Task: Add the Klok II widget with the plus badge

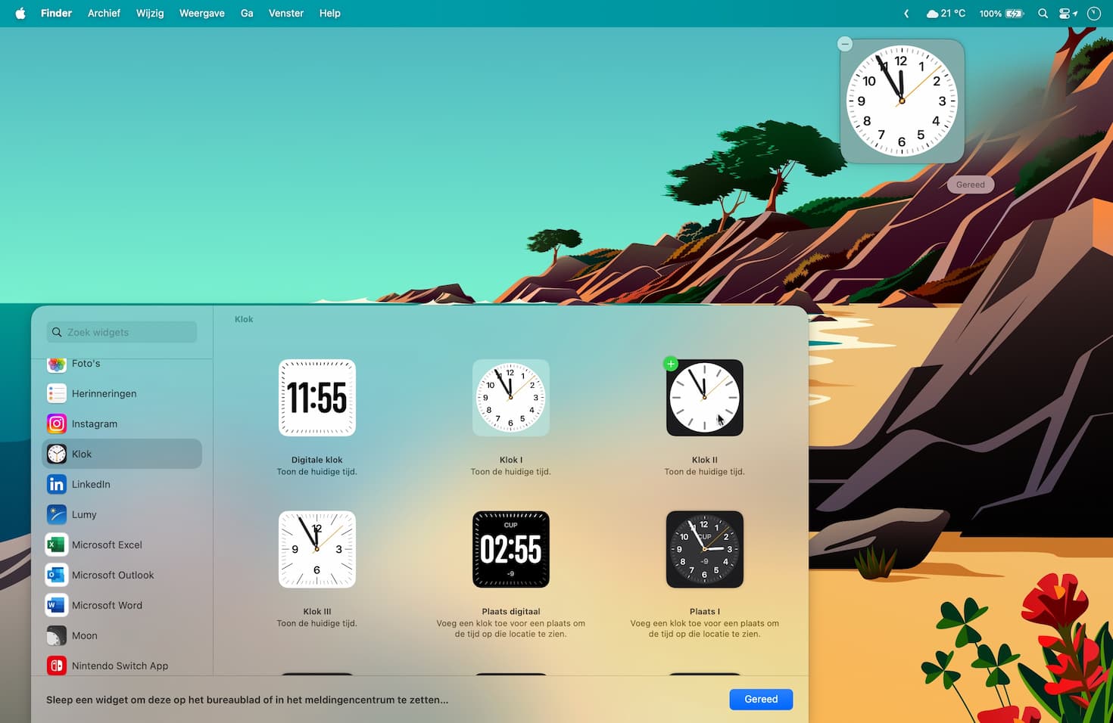Action: 670,364
